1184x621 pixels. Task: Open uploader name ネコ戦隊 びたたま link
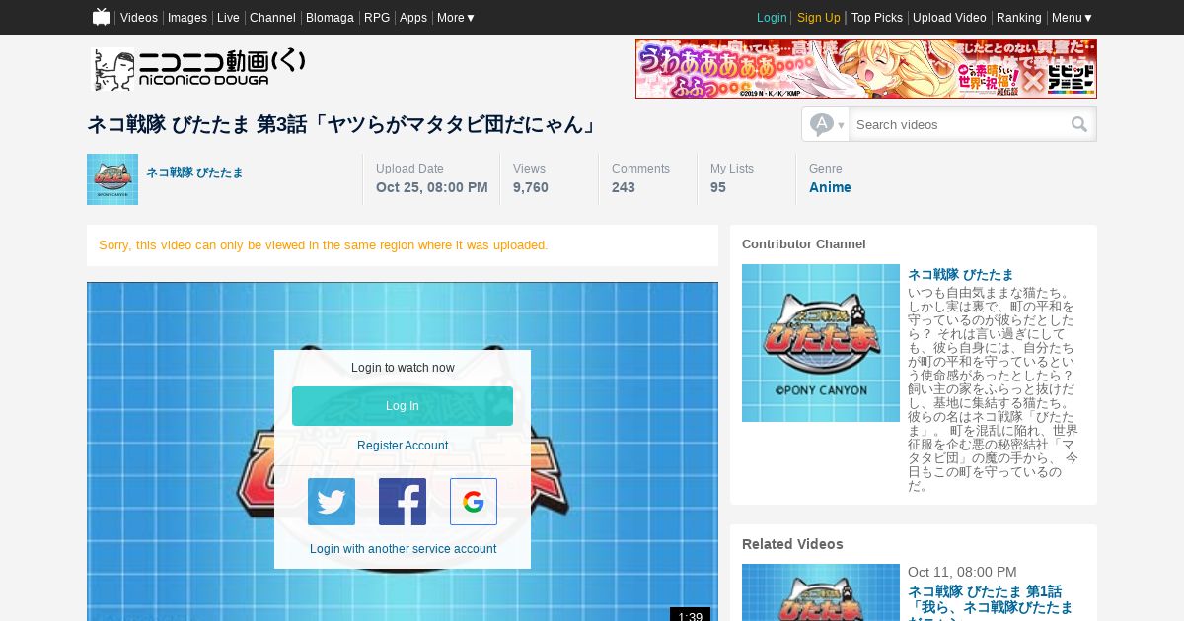194,172
